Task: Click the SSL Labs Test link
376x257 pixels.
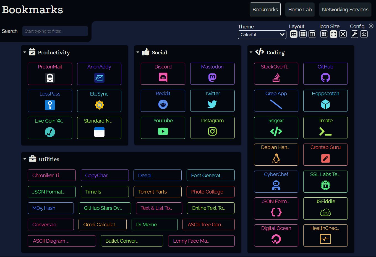Action: [325, 182]
